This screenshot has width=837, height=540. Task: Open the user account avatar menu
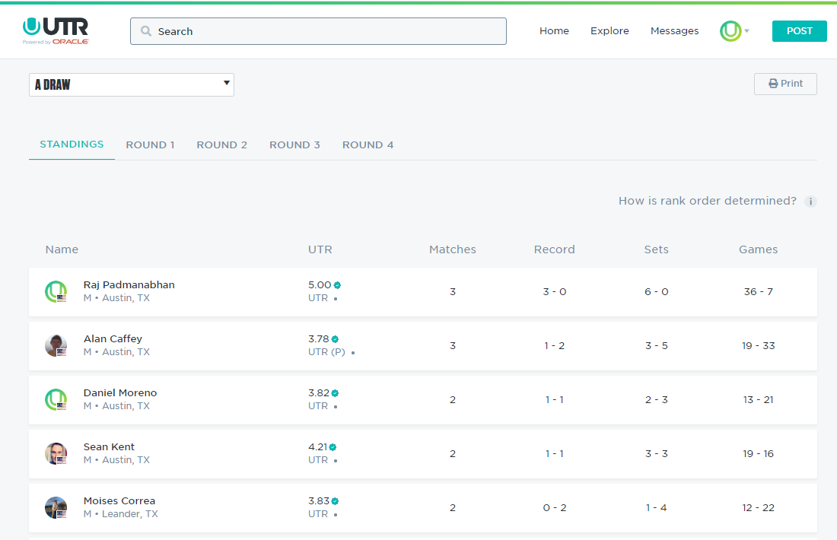[x=731, y=31]
